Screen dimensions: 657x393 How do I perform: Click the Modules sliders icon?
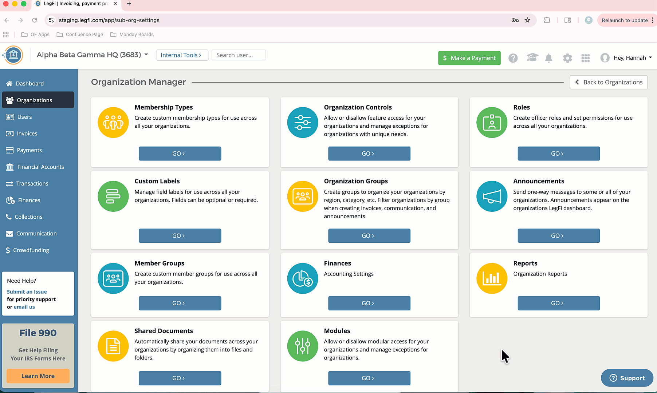(302, 346)
